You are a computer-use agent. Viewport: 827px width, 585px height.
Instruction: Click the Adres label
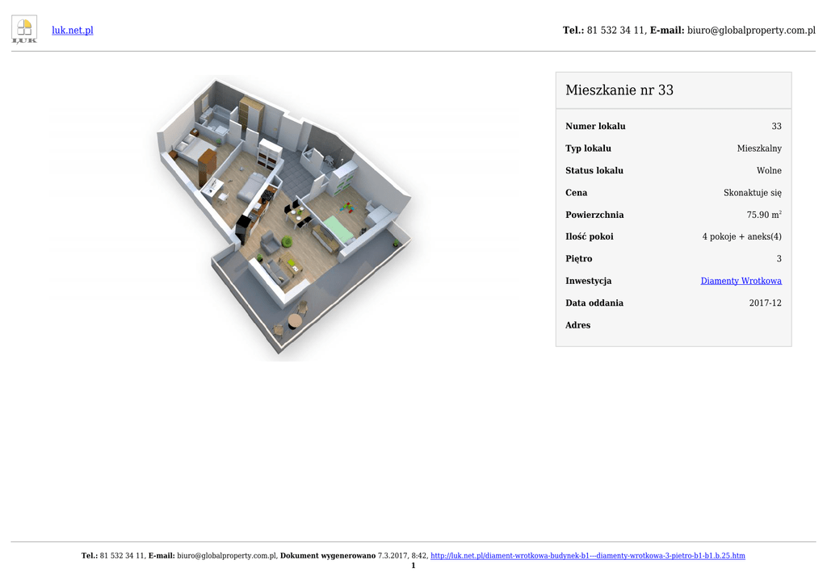[x=577, y=325]
